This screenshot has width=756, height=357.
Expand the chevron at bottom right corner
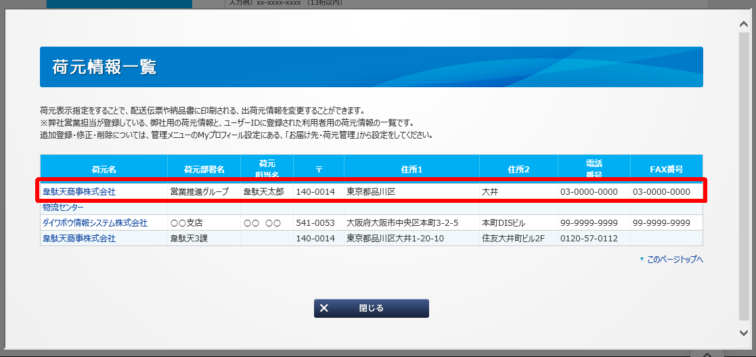coord(706,353)
